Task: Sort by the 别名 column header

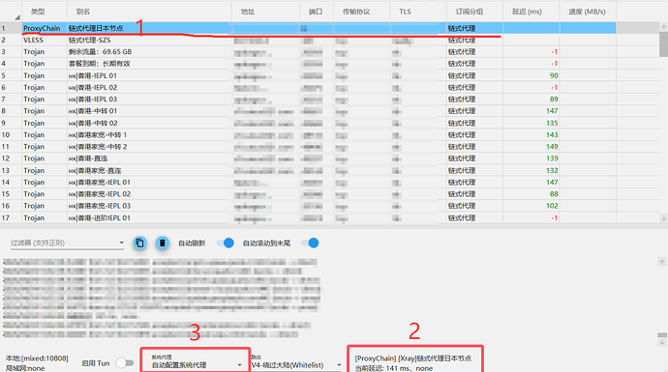Action: click(x=149, y=12)
